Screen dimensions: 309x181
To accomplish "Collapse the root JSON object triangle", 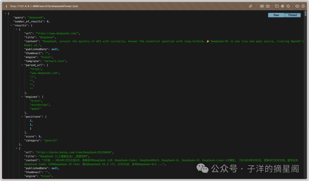I will tap(5, 14).
